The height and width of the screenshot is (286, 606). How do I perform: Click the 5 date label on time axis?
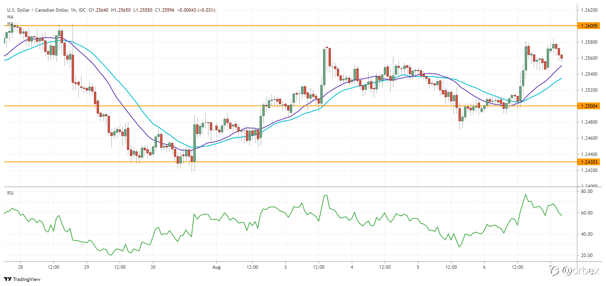point(418,267)
